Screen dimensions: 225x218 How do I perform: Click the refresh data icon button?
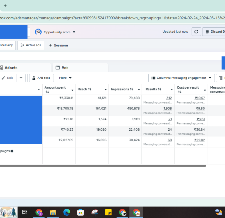196,32
